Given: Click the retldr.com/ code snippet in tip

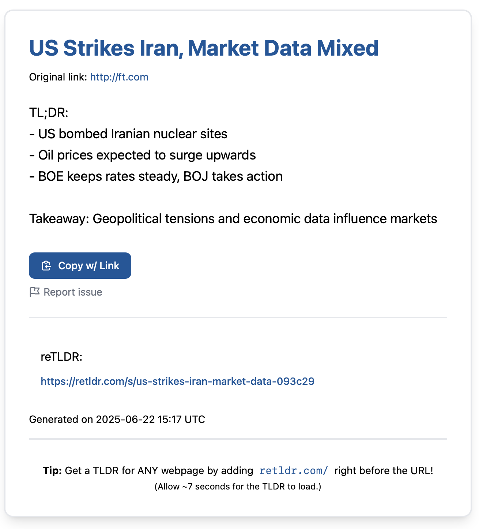Looking at the screenshot, I should coord(293,470).
